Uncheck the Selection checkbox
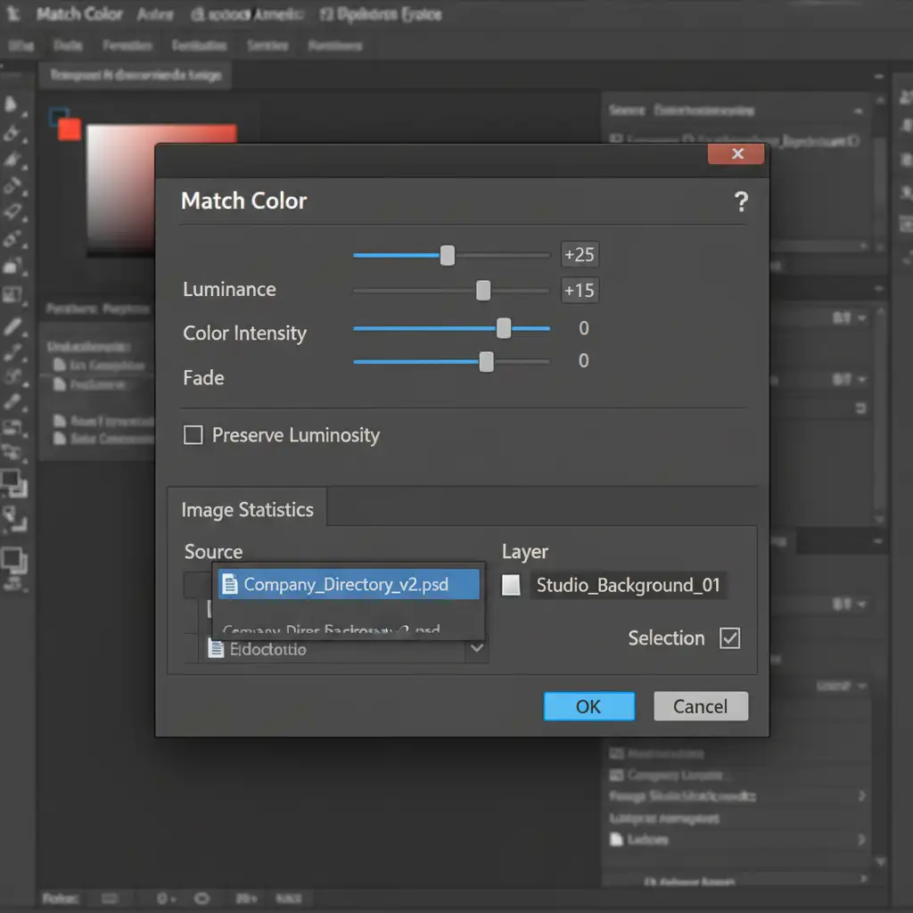 (x=729, y=638)
